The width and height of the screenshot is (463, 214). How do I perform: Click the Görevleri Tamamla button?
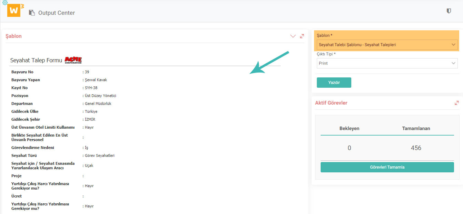tap(387, 167)
